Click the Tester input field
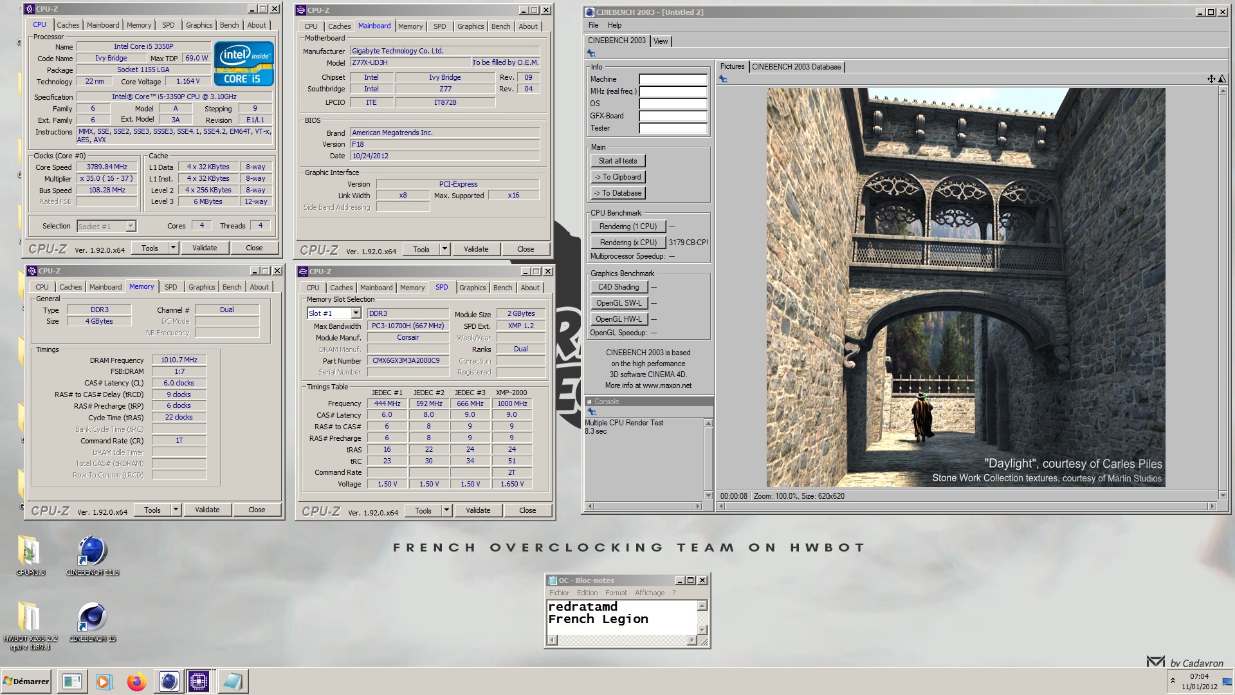 (x=673, y=128)
